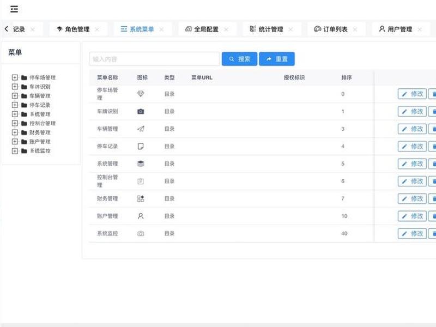
Task: Expand the 车辆管理 tree node
Action: (x=15, y=96)
